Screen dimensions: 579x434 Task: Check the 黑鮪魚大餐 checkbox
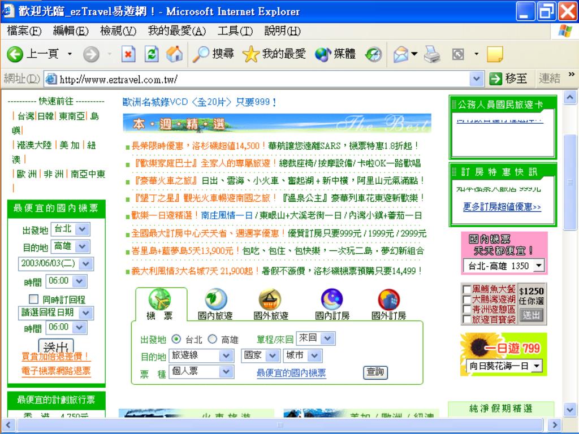(x=466, y=289)
